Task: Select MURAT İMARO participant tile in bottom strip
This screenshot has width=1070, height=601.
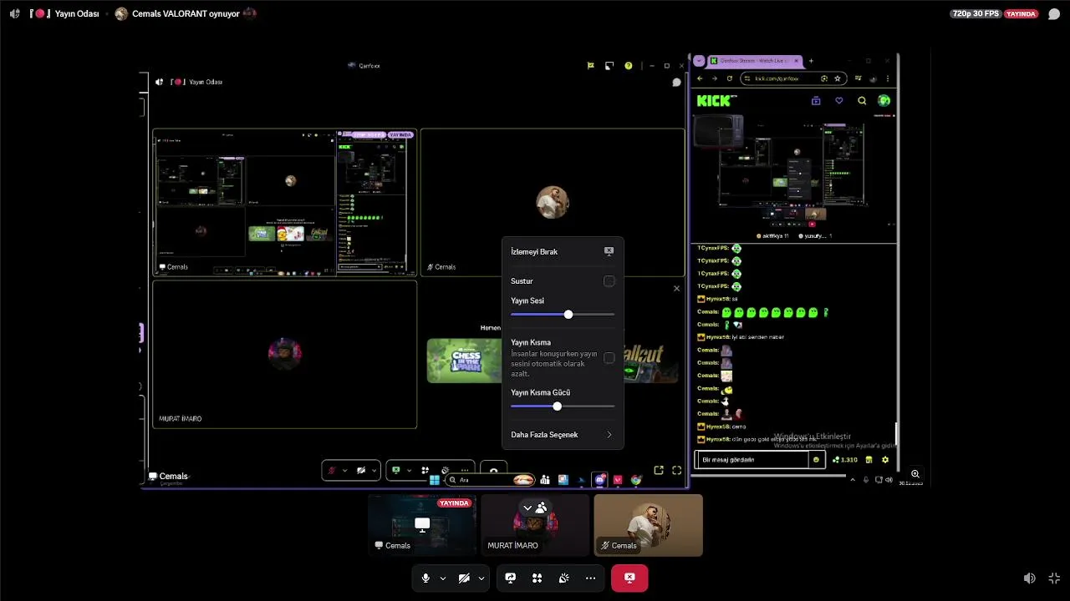Action: 535,524
